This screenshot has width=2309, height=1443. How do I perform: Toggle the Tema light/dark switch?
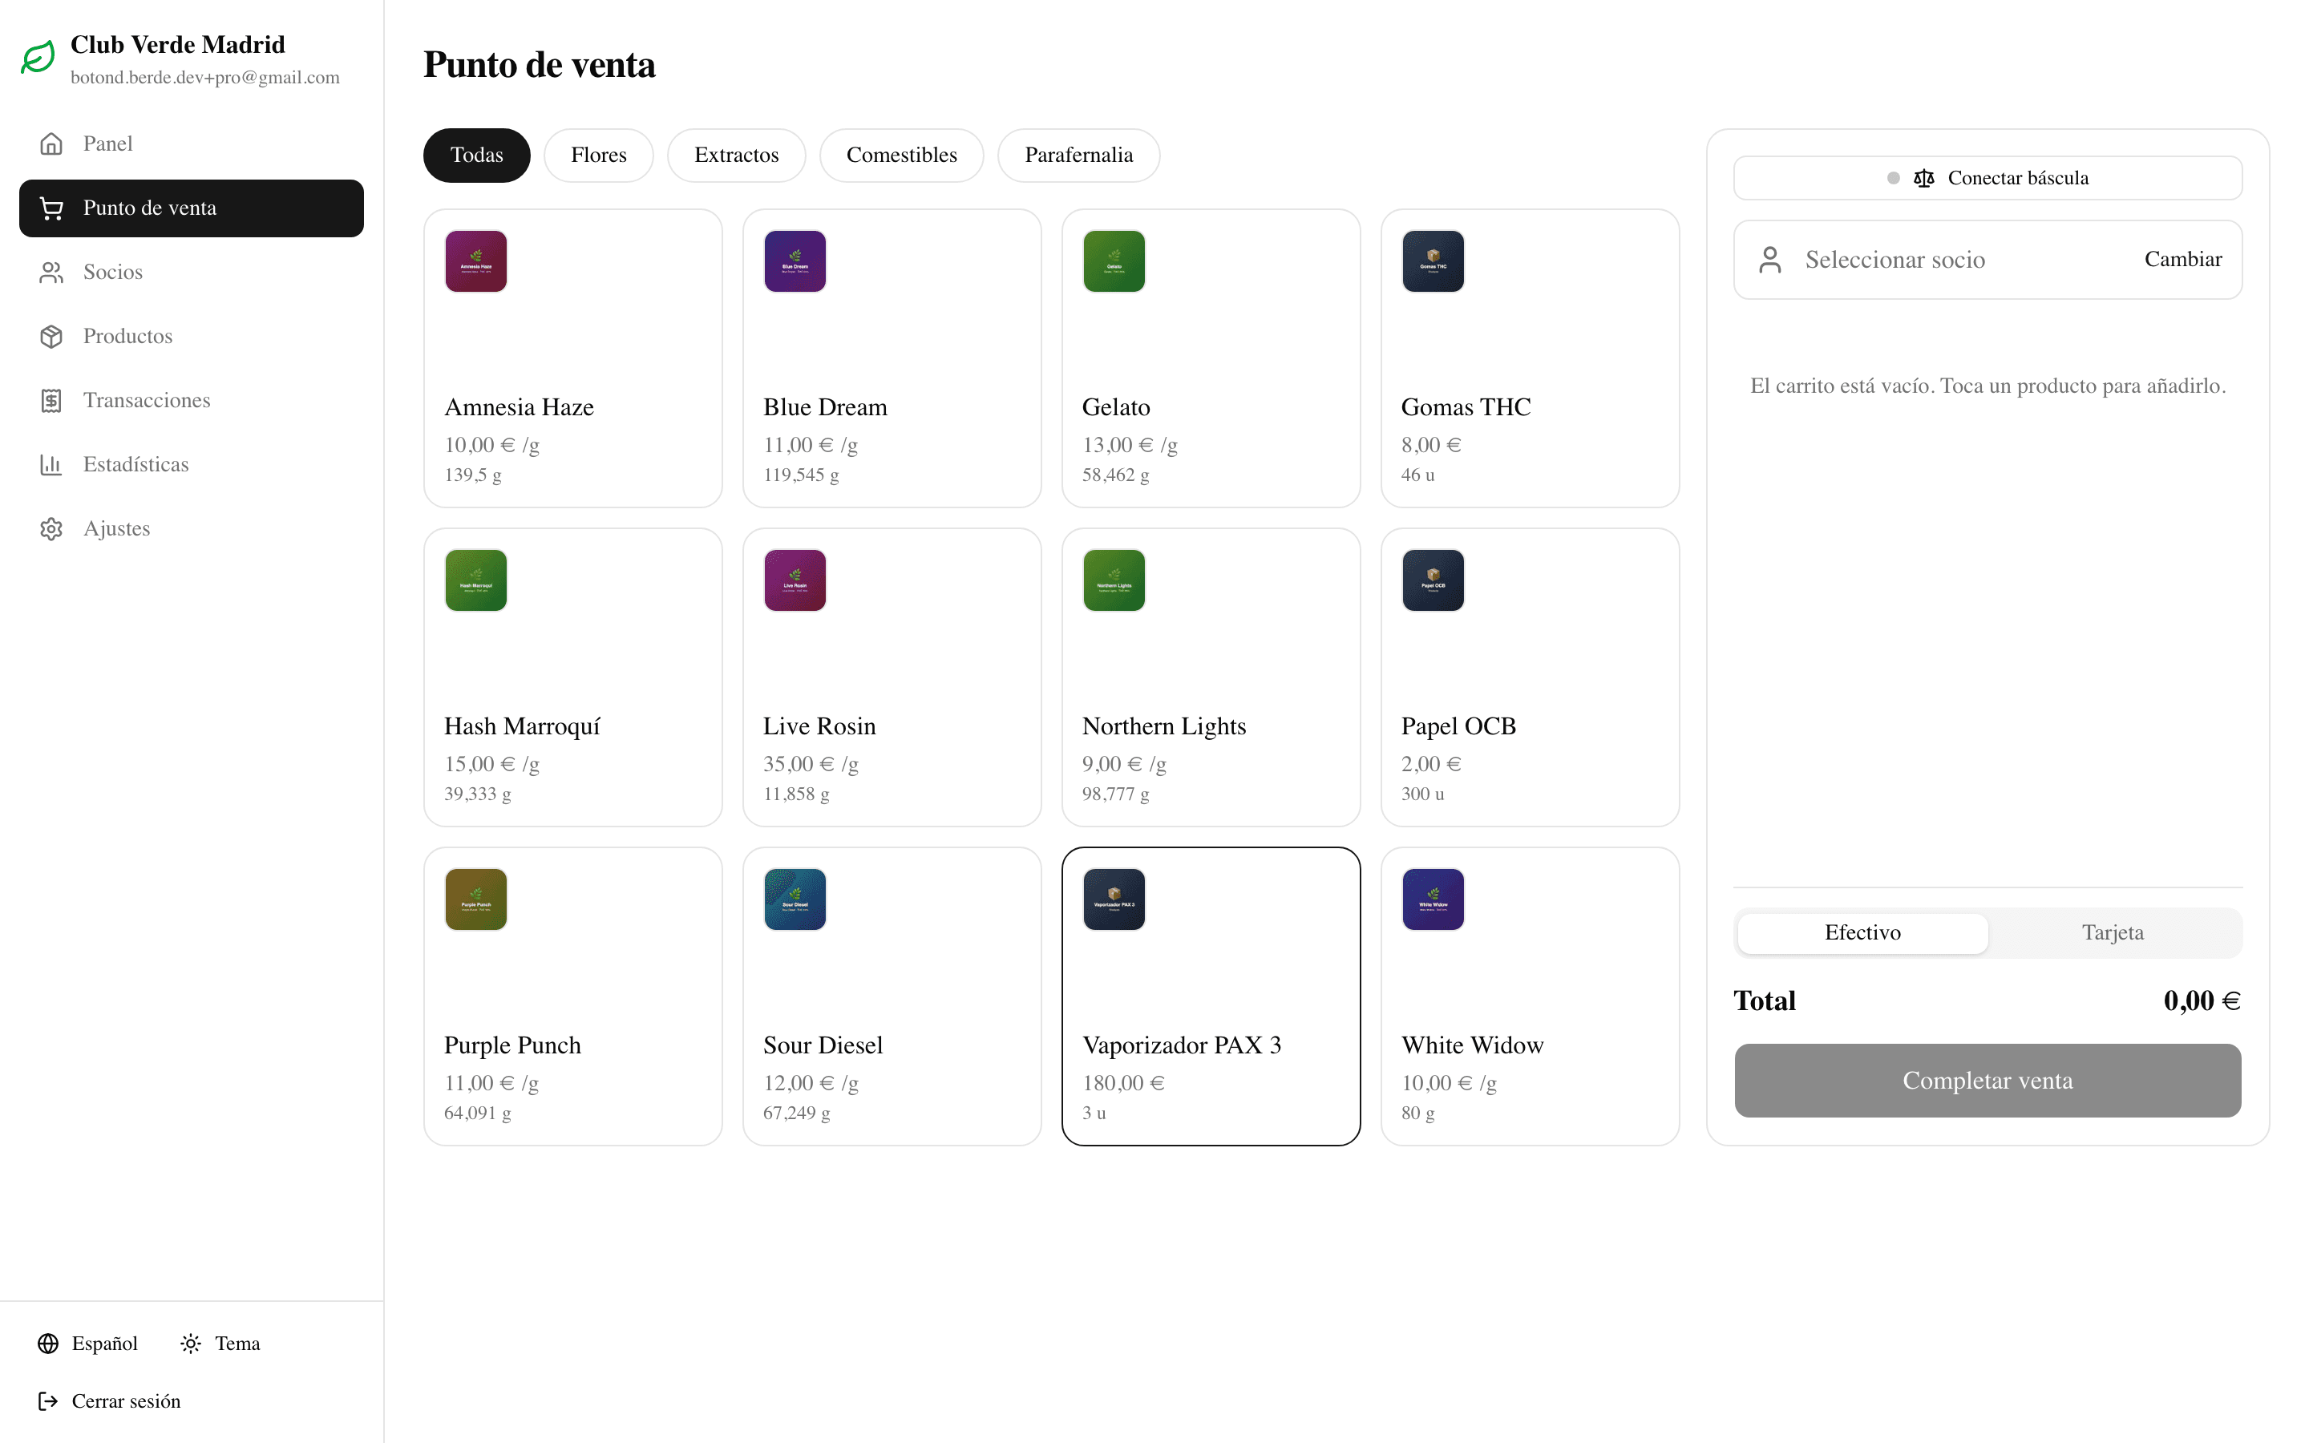(220, 1343)
